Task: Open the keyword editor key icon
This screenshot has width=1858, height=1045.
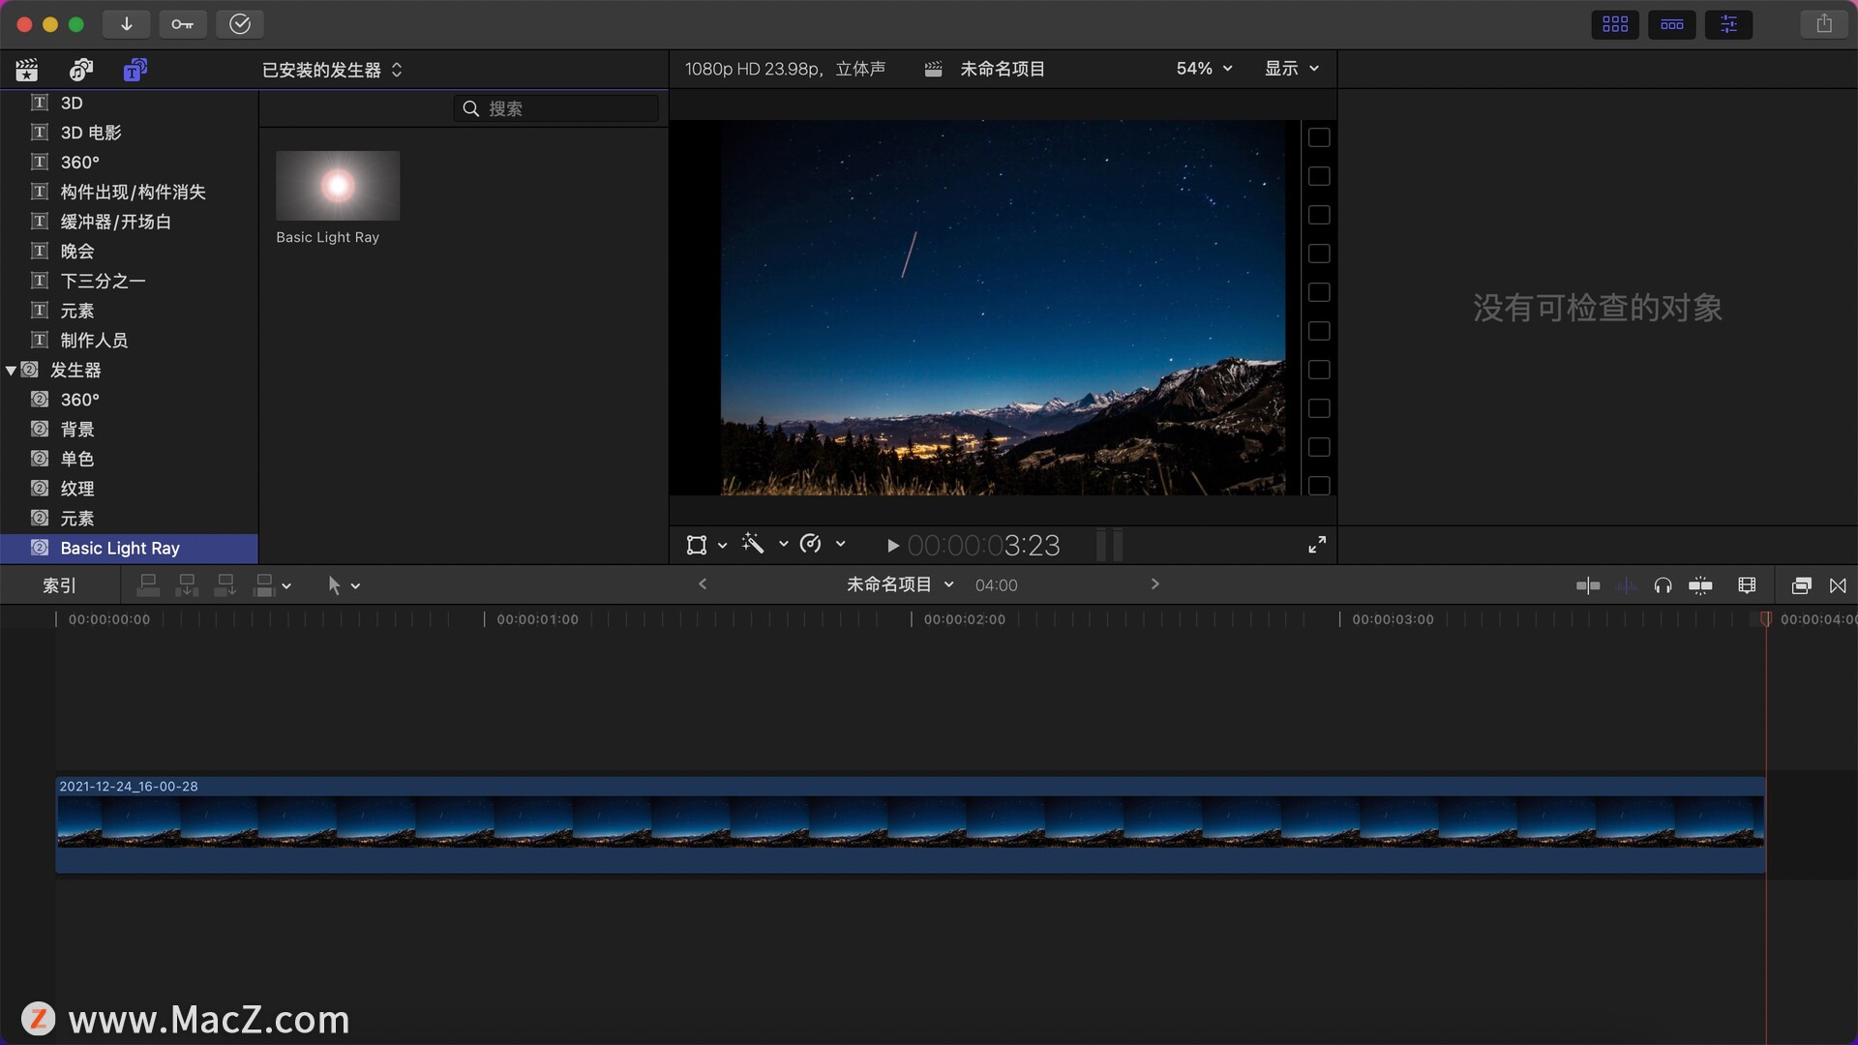Action: pyautogui.click(x=183, y=24)
